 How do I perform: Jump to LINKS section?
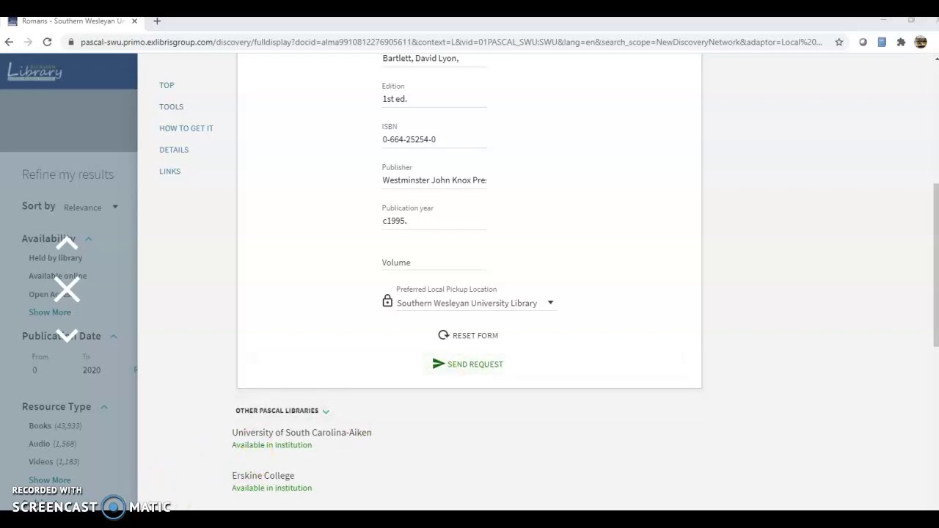click(169, 171)
